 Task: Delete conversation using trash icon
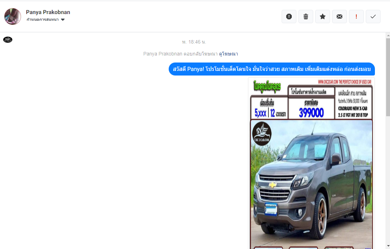306,17
